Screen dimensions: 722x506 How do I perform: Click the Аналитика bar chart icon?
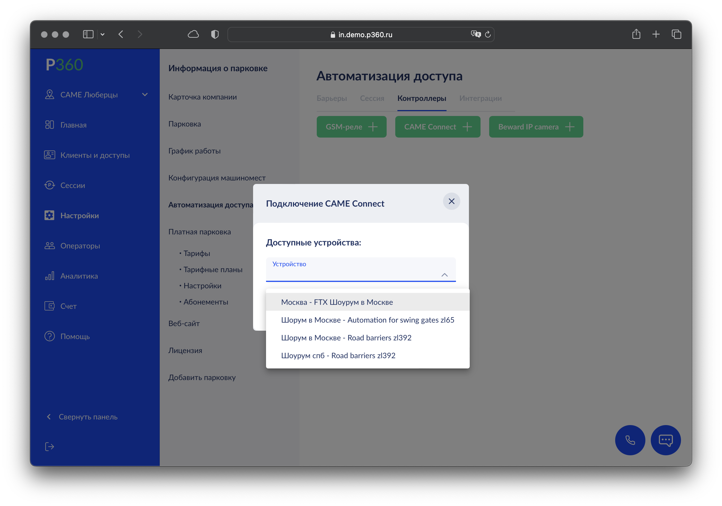click(x=50, y=276)
